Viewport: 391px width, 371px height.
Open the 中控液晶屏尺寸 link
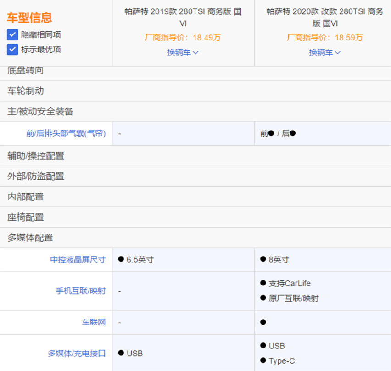click(78, 260)
